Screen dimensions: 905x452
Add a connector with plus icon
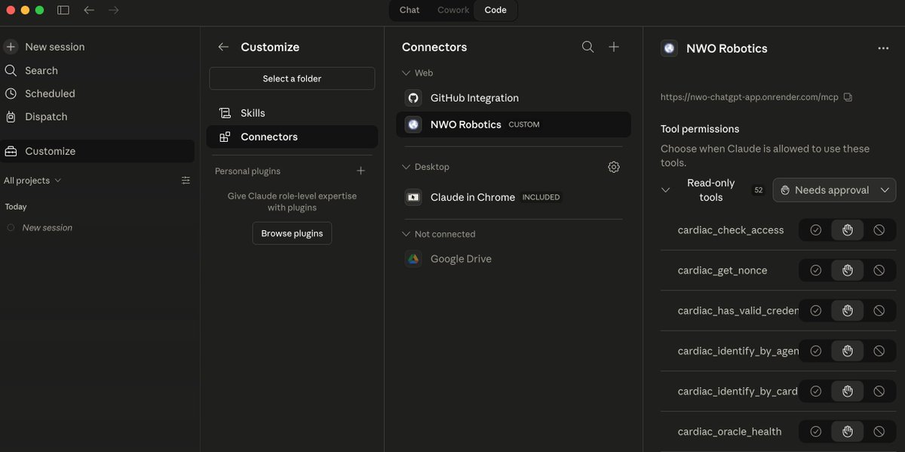(614, 47)
